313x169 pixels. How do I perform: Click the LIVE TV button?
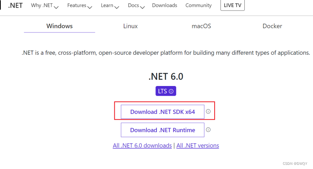(233, 5)
